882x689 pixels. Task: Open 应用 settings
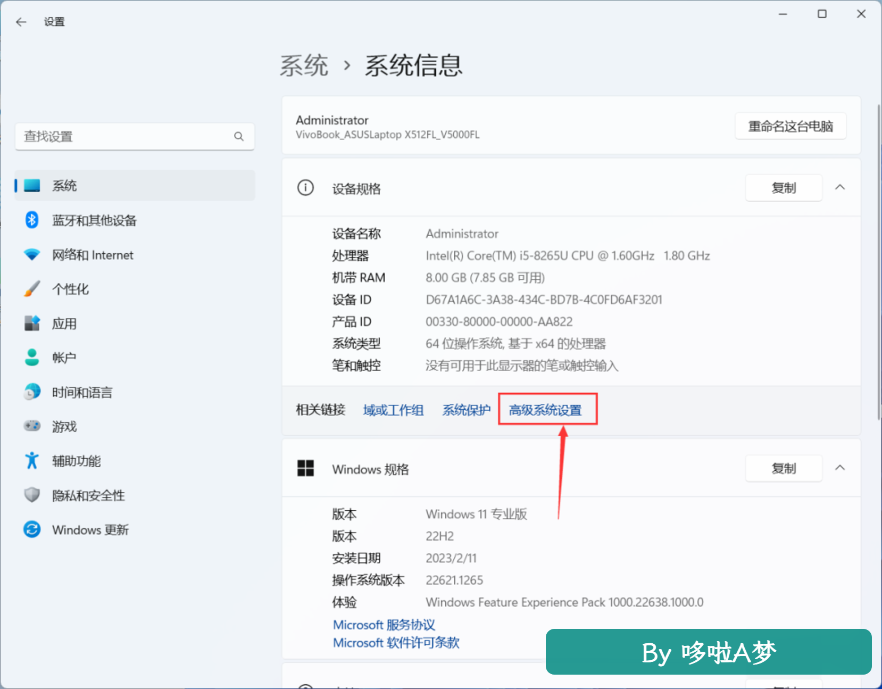[135, 323]
